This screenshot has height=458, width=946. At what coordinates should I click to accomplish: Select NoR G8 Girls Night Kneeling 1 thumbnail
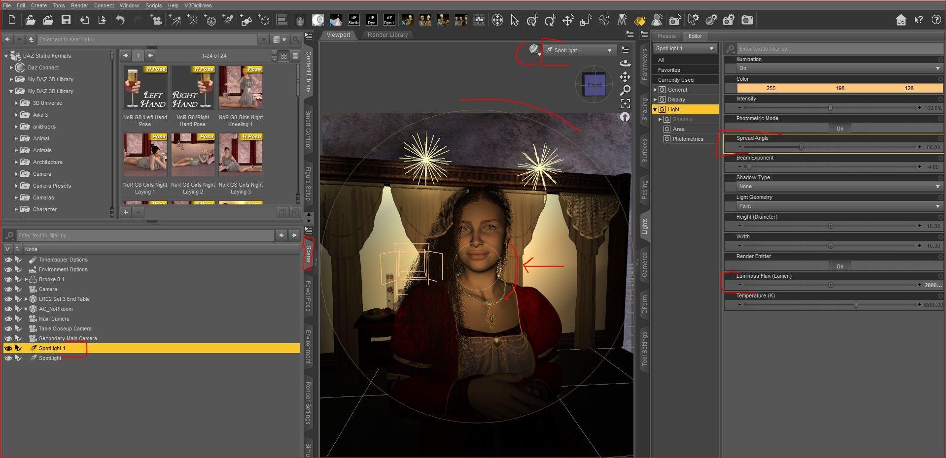click(x=241, y=88)
